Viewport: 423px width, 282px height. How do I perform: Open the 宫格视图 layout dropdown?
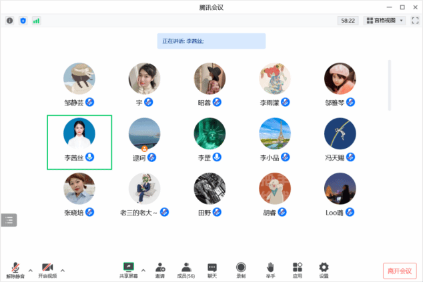click(x=384, y=21)
